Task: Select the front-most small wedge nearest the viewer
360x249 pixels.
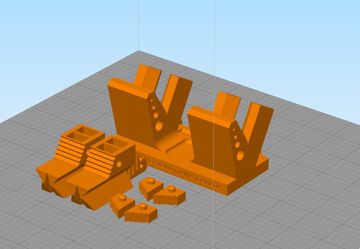Action: click(x=141, y=213)
